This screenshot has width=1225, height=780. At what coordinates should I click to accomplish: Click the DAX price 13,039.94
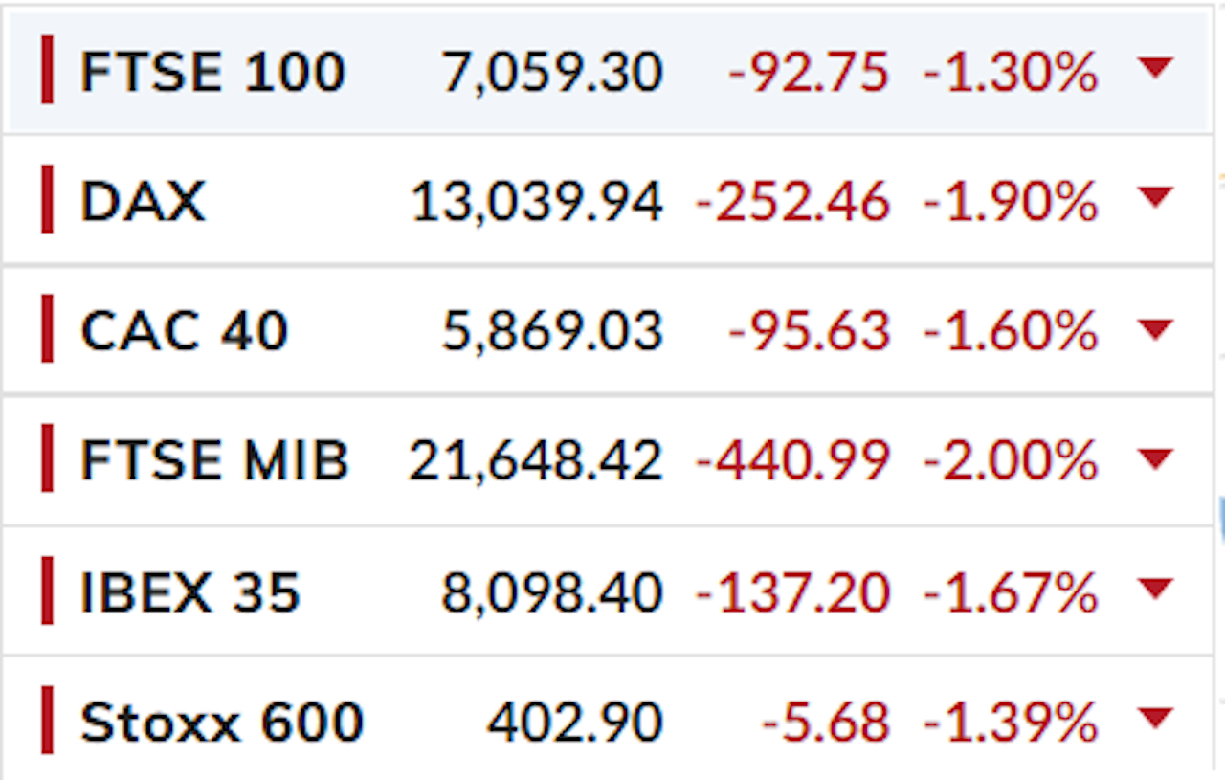(536, 203)
